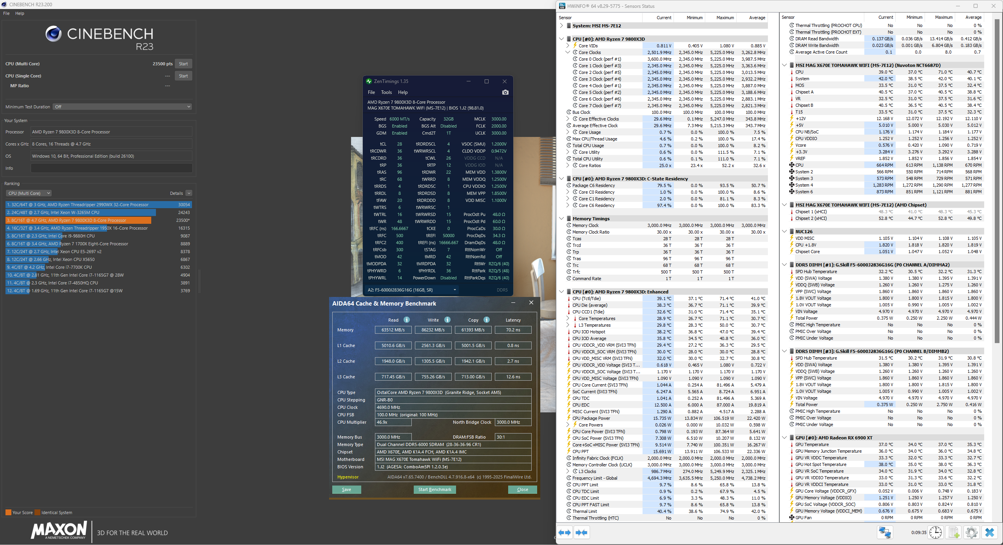
Task: Click the Cinebench Info input field
Action: pyautogui.click(x=111, y=168)
